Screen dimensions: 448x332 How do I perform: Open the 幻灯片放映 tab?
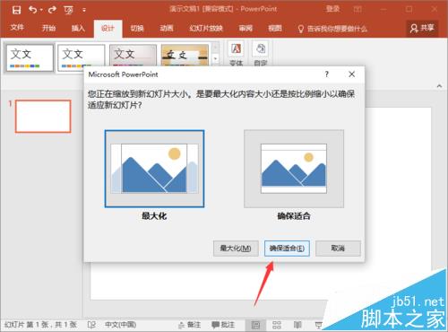tap(206, 28)
